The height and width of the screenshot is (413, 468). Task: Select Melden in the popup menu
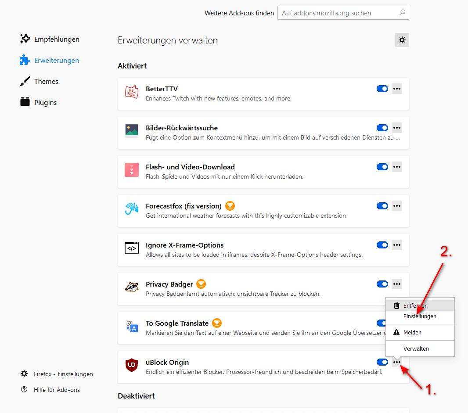(420, 332)
